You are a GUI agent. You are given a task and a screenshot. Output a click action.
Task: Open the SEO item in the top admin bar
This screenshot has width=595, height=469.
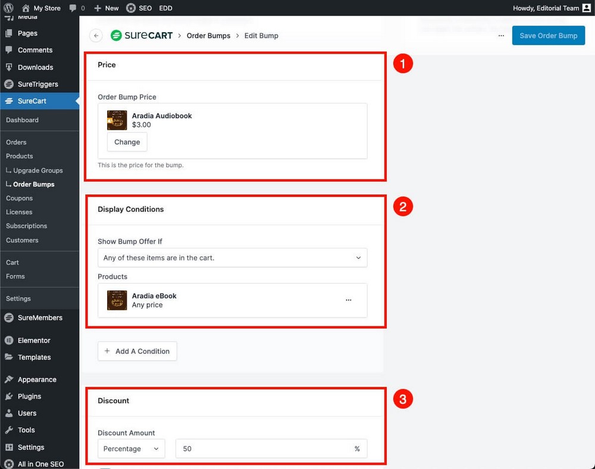pyautogui.click(x=139, y=8)
